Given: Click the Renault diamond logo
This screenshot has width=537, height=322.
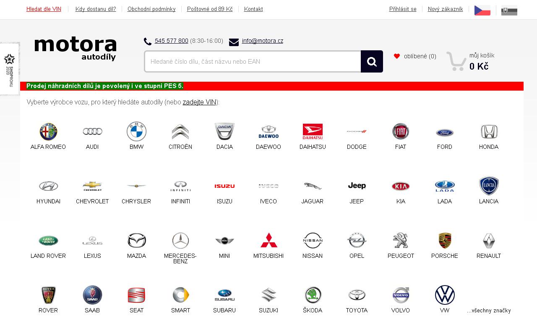Looking at the screenshot, I should click(x=489, y=241).
